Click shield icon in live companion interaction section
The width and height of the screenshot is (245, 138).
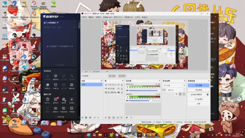tap(55, 76)
